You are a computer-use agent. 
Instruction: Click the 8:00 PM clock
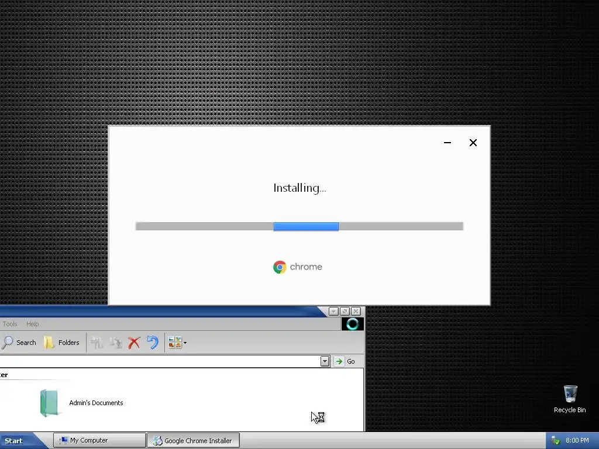point(577,440)
